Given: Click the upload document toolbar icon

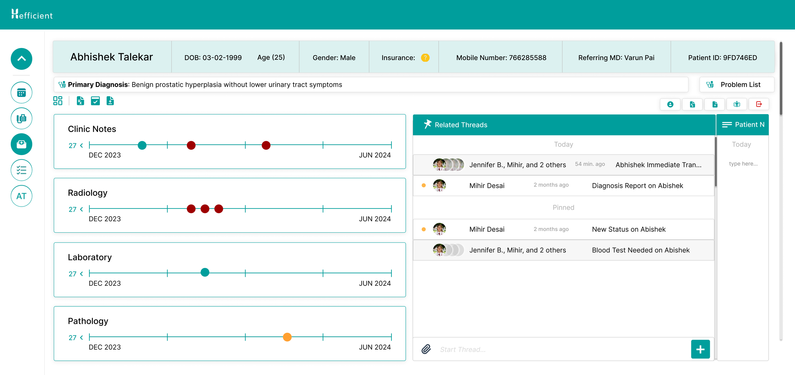Looking at the screenshot, I should click(110, 101).
